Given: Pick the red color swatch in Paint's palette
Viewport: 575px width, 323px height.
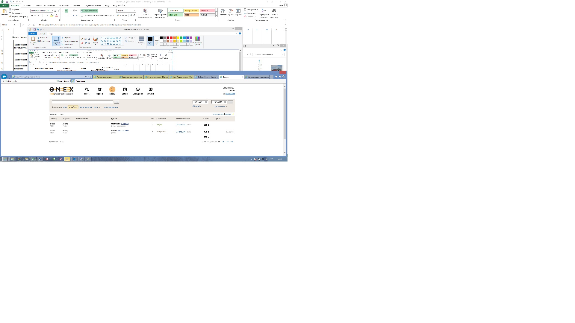Looking at the screenshot, I should click(171, 38).
